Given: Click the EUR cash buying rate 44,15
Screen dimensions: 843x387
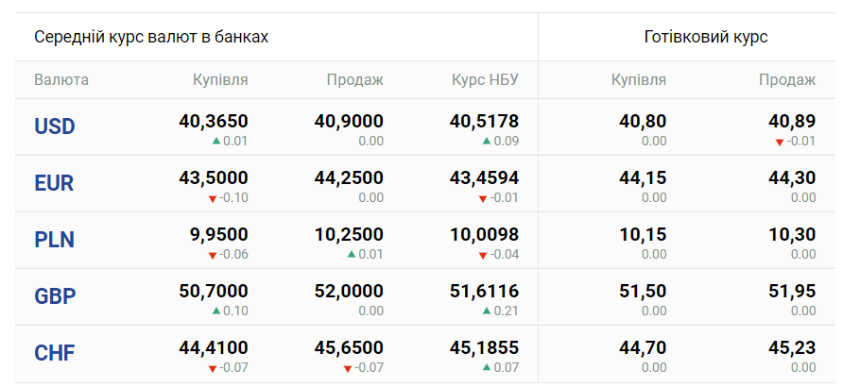Looking at the screenshot, I should pos(642,178).
